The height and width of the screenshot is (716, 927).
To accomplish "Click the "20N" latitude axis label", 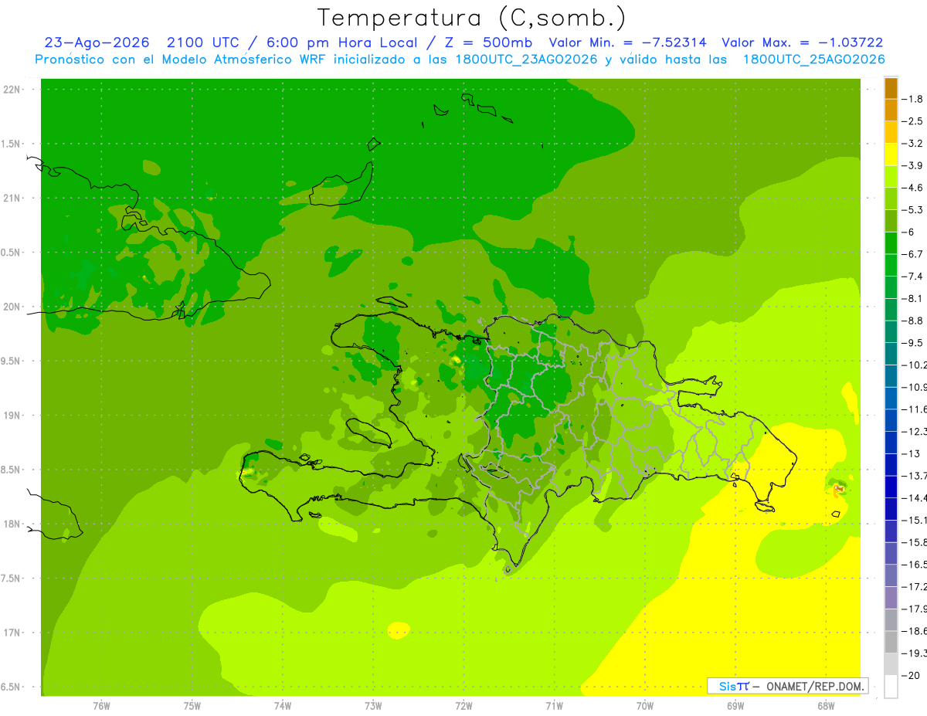I will pyautogui.click(x=12, y=307).
